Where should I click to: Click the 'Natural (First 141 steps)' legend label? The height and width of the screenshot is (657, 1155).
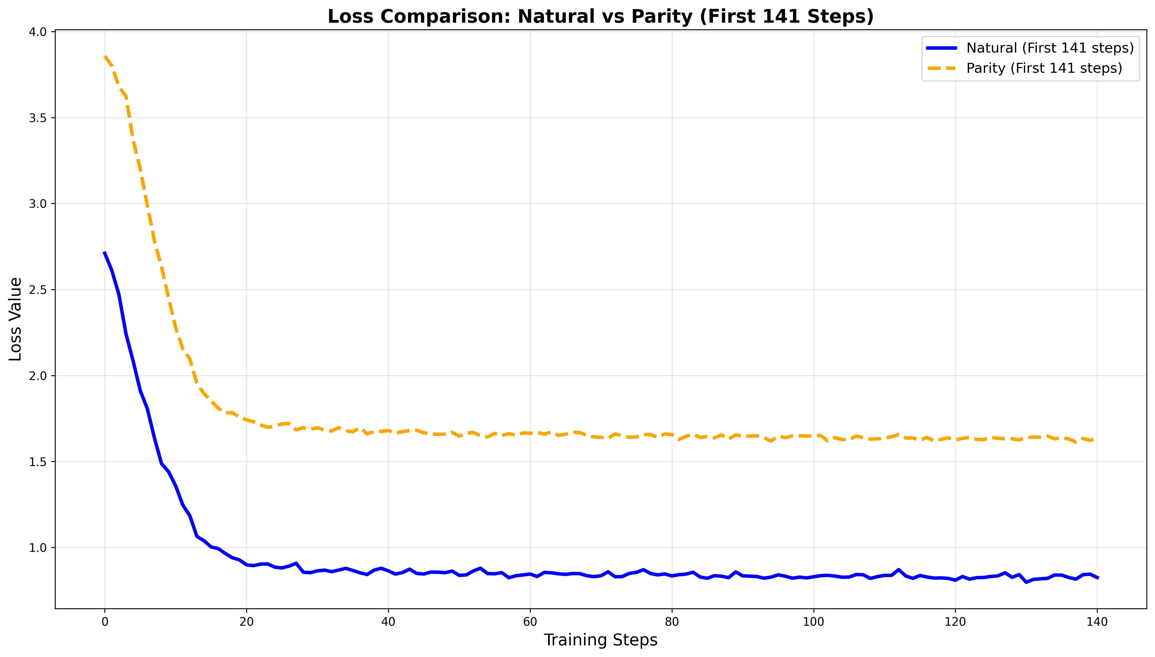coord(1050,48)
